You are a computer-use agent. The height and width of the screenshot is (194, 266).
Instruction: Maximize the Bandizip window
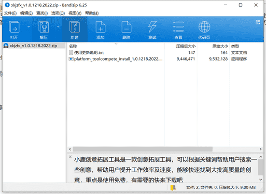241,5
